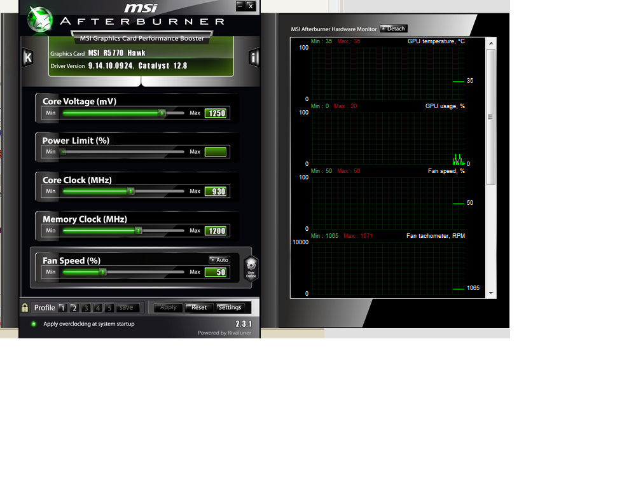Click the monitor scrollbar down arrow

pyautogui.click(x=491, y=293)
